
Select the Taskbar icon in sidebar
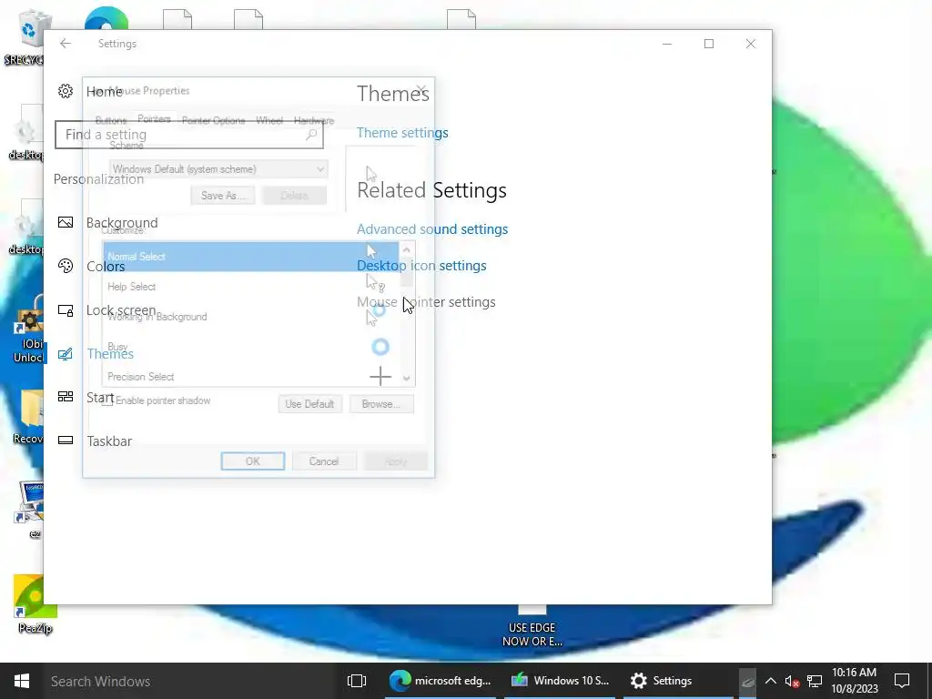(x=66, y=441)
